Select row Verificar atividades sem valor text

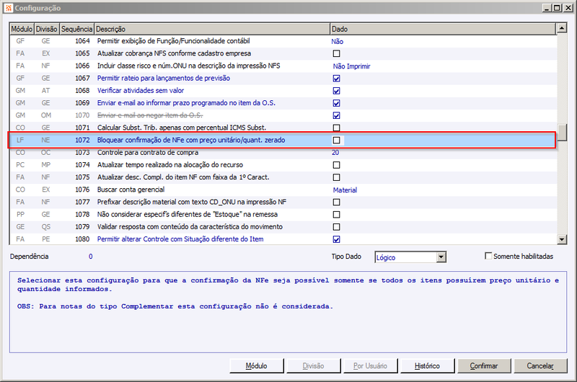pos(140,90)
